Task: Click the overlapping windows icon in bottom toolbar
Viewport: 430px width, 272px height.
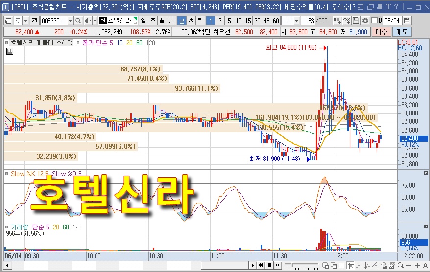Action: coord(334,265)
